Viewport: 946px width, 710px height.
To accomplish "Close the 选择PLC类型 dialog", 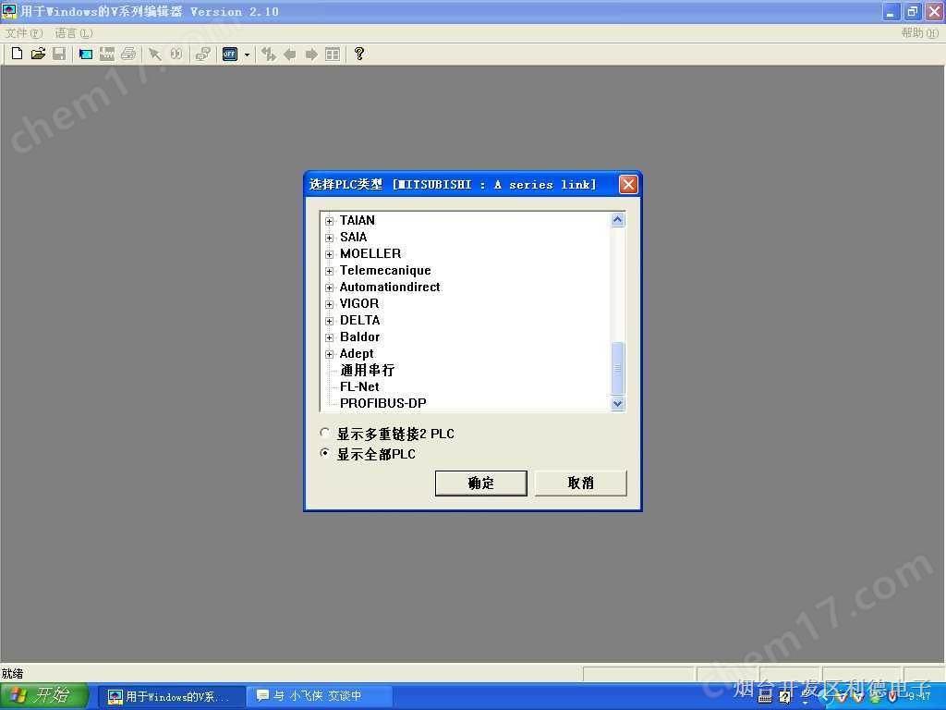I will pyautogui.click(x=628, y=184).
